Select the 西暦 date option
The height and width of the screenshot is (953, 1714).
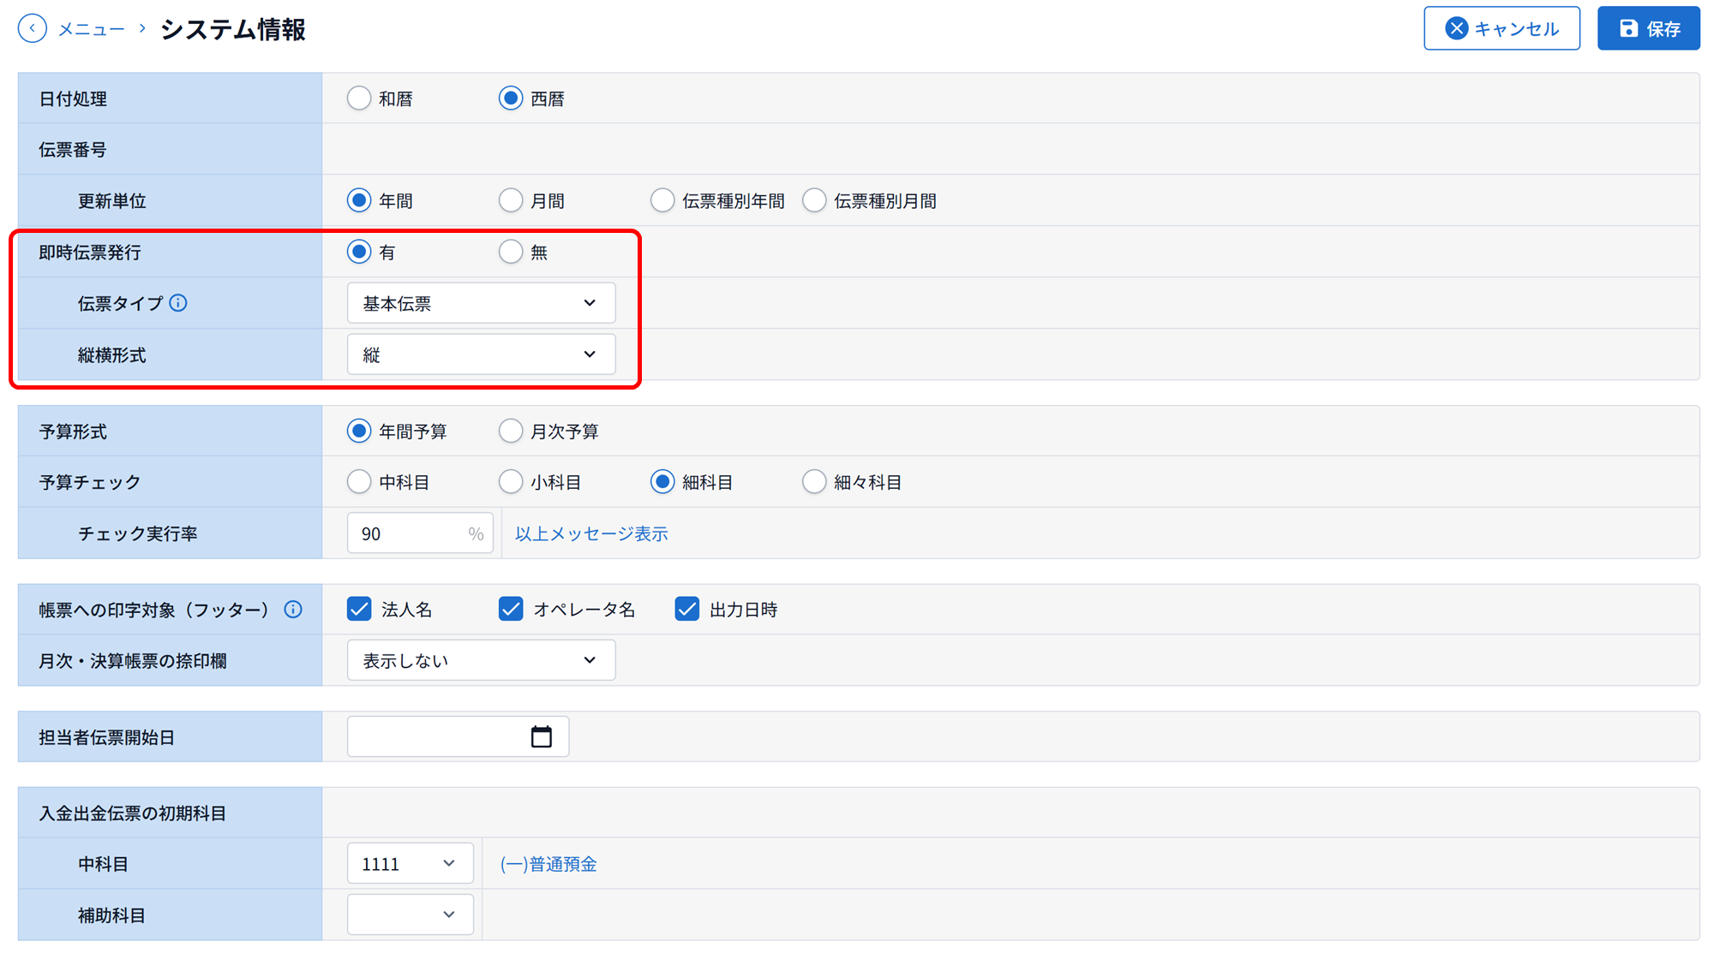511,98
